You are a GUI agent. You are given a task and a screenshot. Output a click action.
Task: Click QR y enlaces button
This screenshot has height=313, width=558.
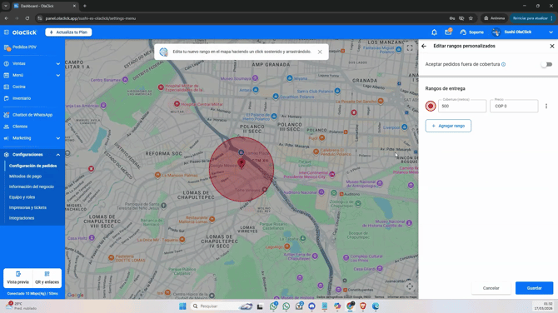47,278
